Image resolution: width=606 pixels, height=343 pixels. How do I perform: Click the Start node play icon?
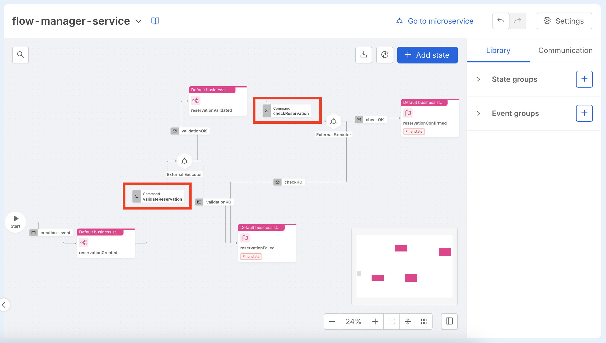(15, 218)
